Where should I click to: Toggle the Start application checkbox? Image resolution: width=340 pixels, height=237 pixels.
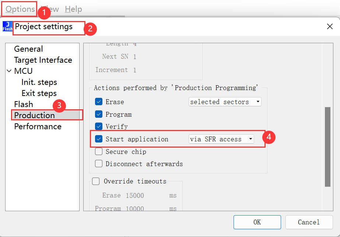point(99,139)
